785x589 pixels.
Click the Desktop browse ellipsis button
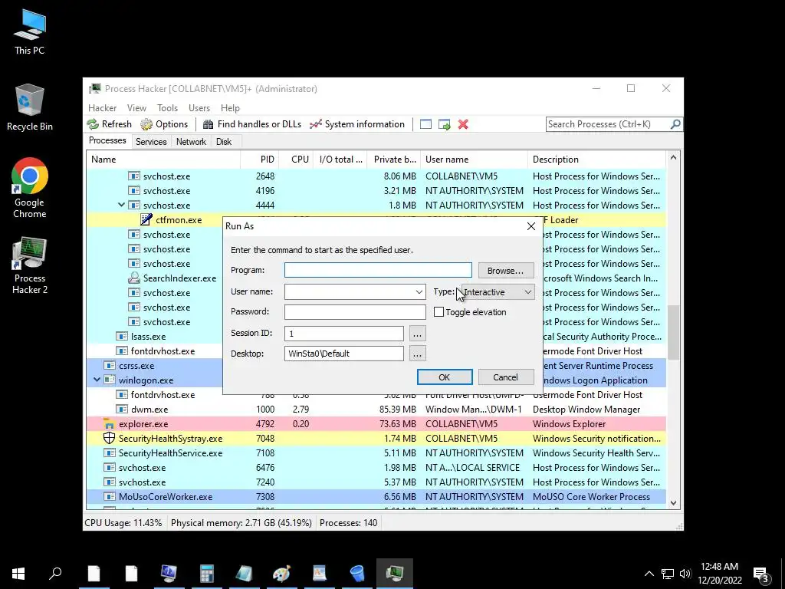pos(417,354)
